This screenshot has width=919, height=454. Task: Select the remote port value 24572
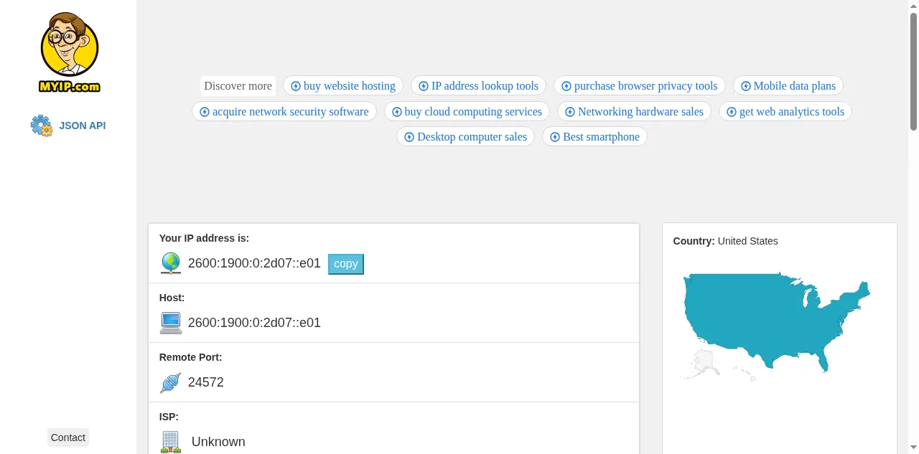click(206, 382)
